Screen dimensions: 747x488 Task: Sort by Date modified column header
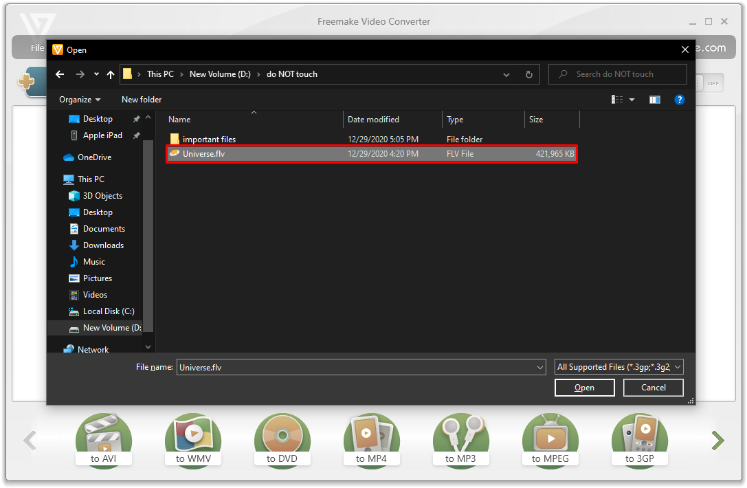392,120
